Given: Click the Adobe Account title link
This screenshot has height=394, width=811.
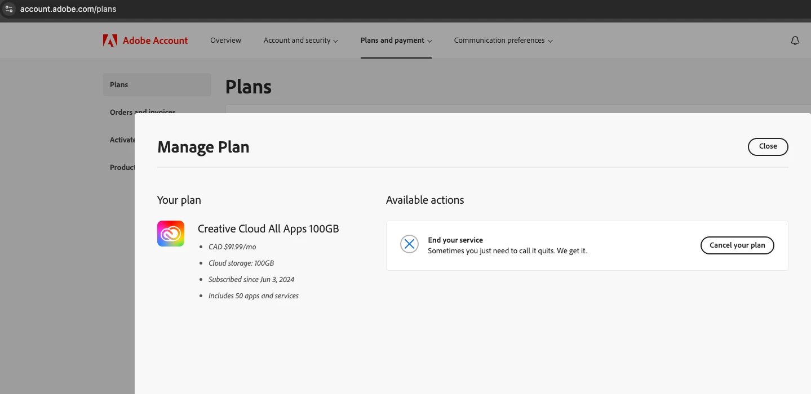Looking at the screenshot, I should (x=156, y=41).
